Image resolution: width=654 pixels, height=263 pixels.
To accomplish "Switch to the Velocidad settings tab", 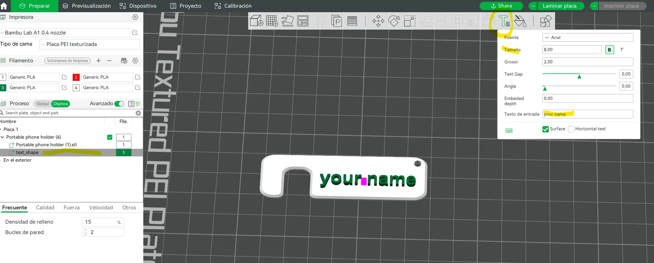I will [101, 208].
